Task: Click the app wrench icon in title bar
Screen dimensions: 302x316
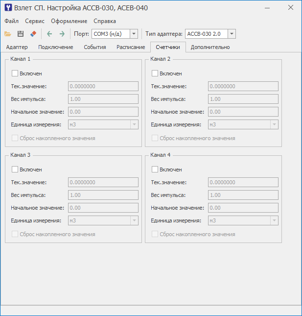Action: (7, 8)
